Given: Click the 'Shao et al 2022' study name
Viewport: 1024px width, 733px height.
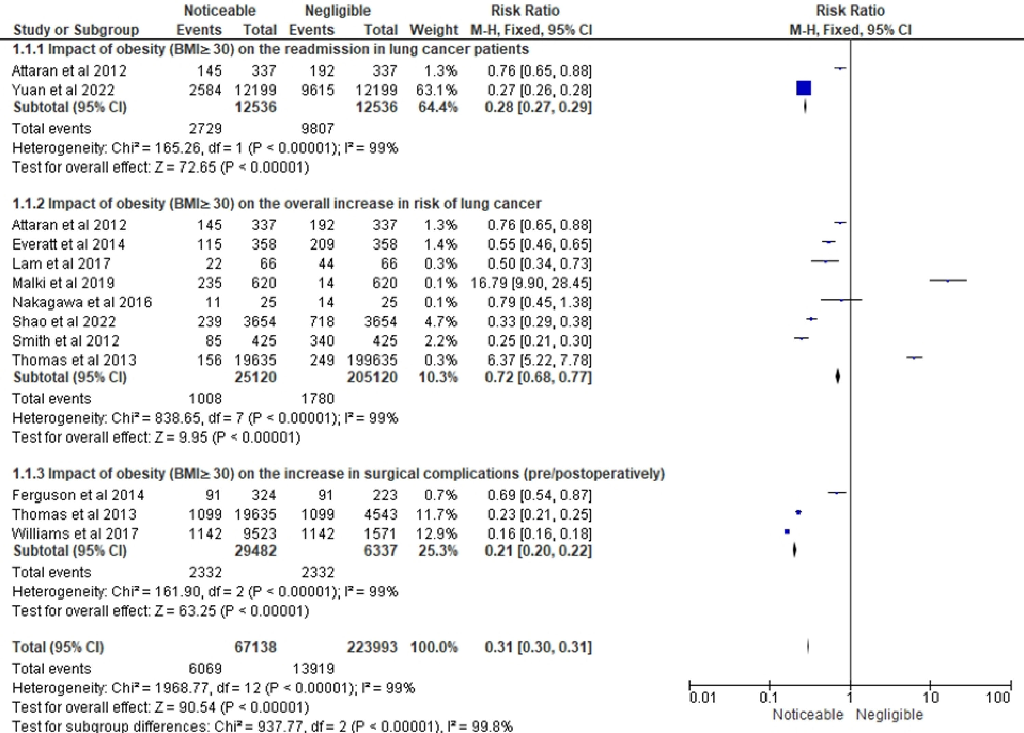Looking at the screenshot, I should click(64, 321).
